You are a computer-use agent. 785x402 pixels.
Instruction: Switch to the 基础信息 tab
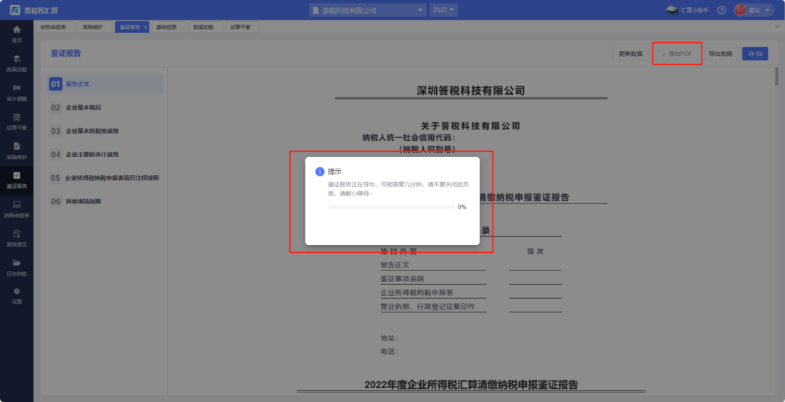pos(166,27)
